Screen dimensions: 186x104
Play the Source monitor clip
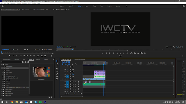coord(27,56)
